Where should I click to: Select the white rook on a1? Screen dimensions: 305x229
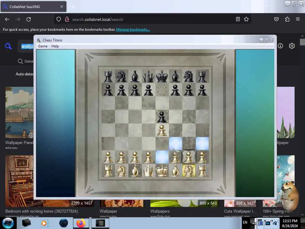coord(108,170)
